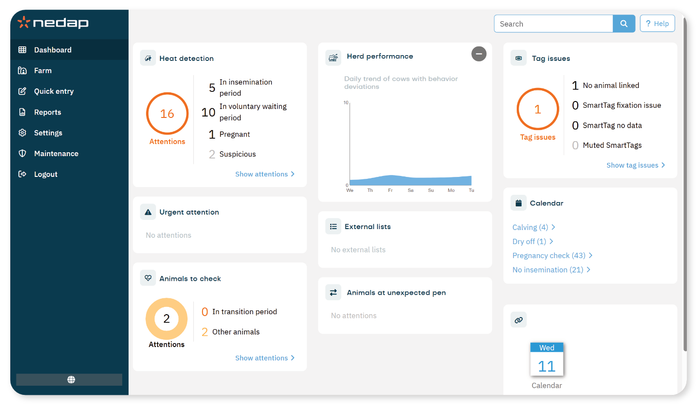The image size is (697, 406).
Task: Click the link chain icon panel header
Action: (x=519, y=319)
